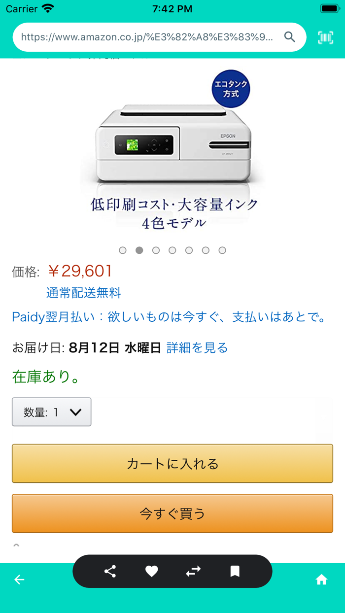Return home via the house icon
The height and width of the screenshot is (613, 345).
click(x=322, y=580)
